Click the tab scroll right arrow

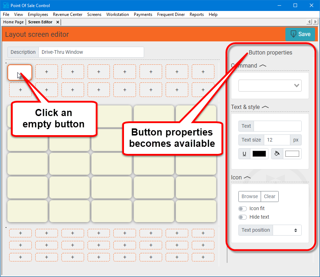click(x=315, y=22)
